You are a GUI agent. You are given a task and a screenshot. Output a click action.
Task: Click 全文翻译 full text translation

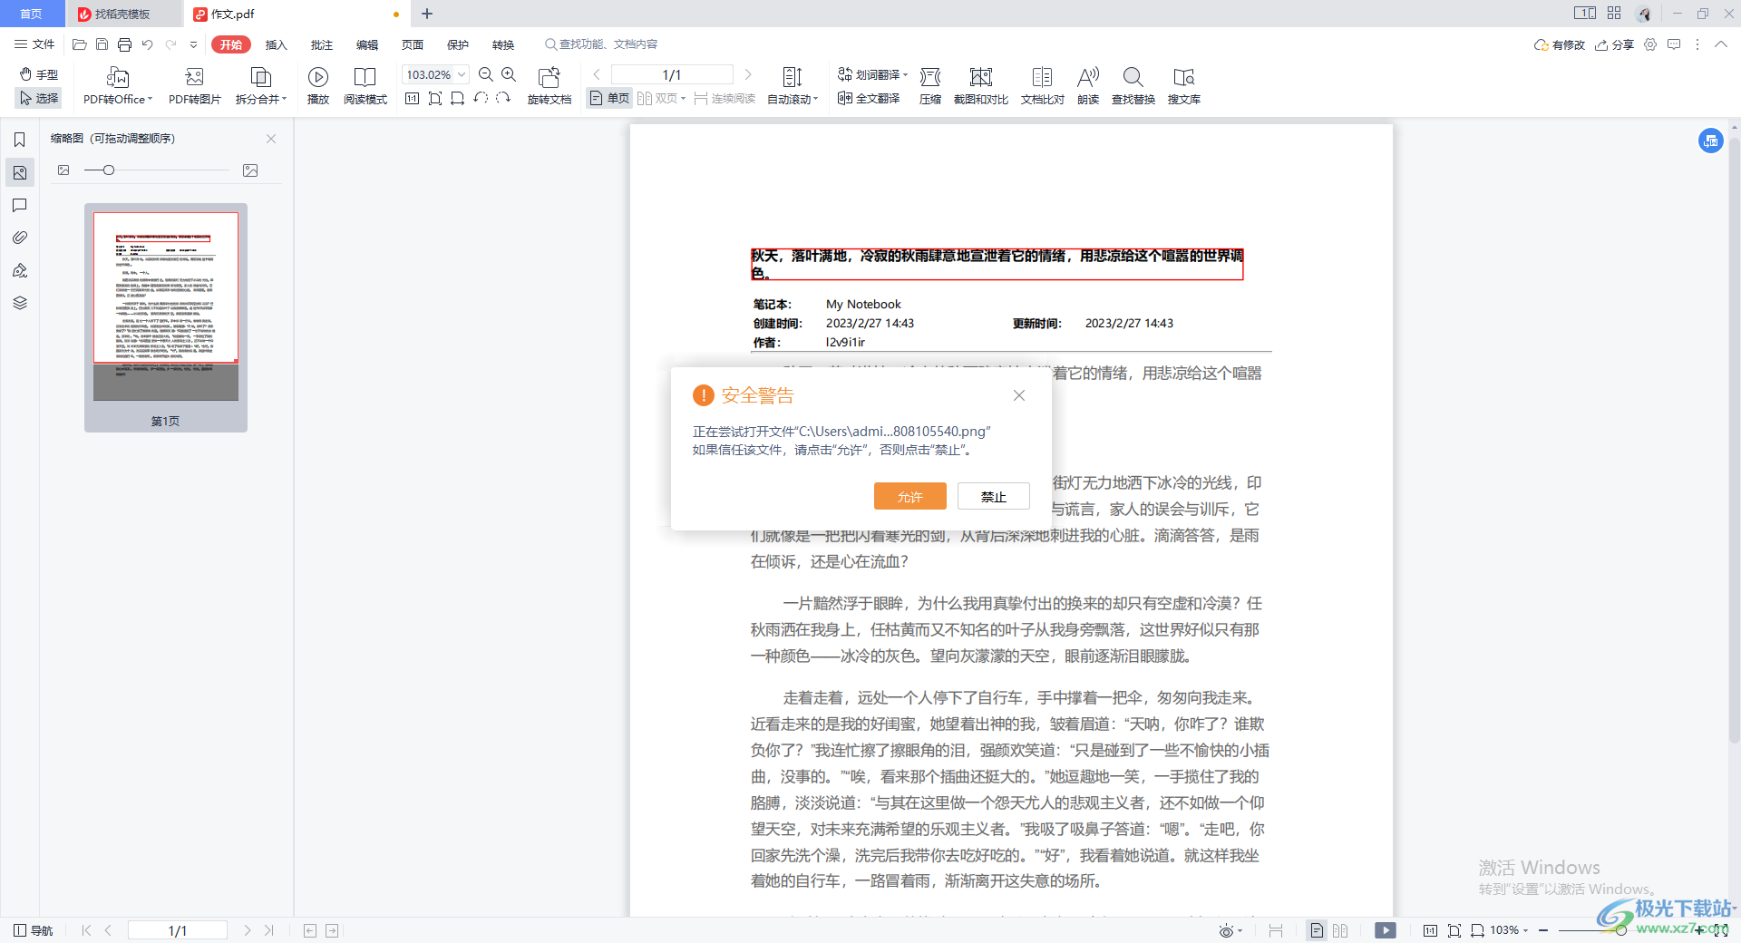[869, 98]
